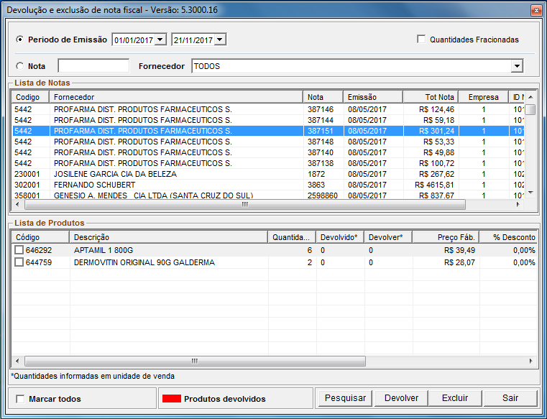Click into the Nota number input field
547x419 pixels.
click(93, 66)
